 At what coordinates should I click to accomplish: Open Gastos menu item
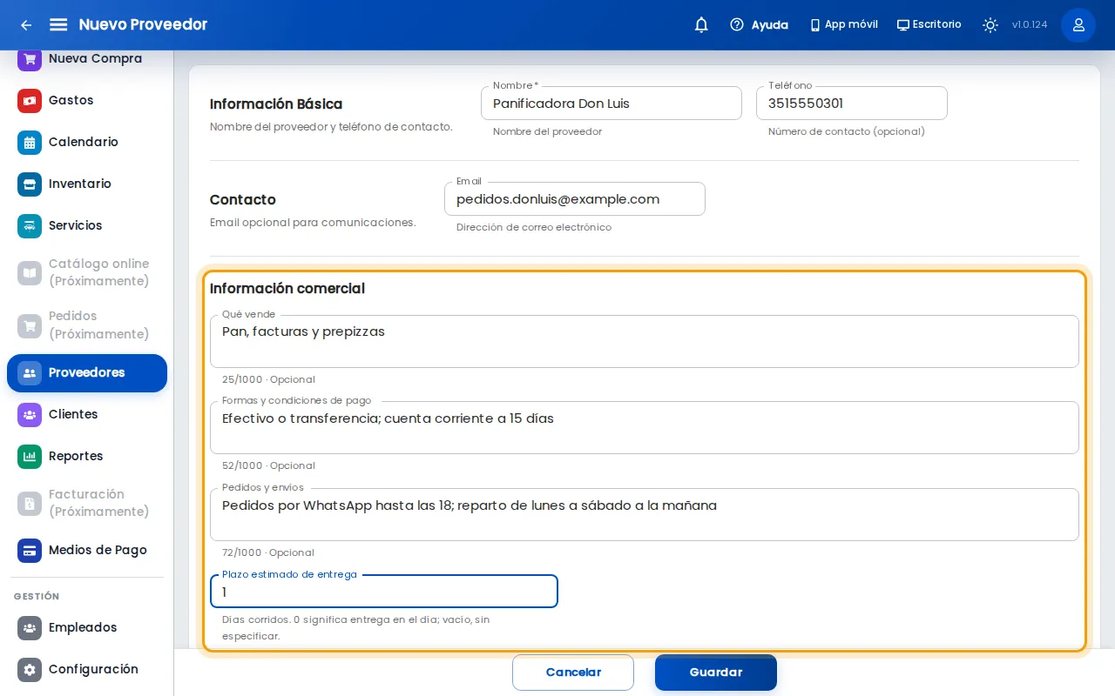(x=87, y=101)
